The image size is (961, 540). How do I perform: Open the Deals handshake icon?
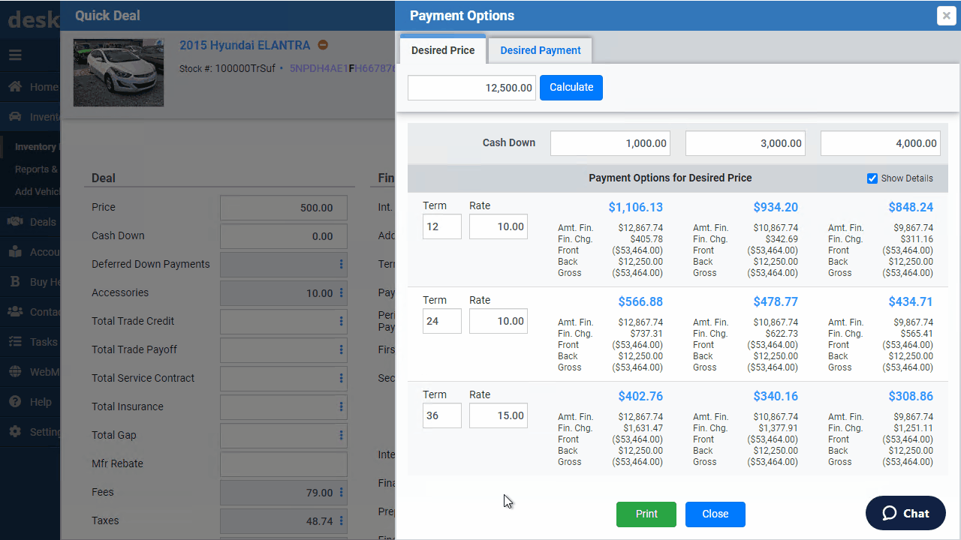click(x=15, y=222)
